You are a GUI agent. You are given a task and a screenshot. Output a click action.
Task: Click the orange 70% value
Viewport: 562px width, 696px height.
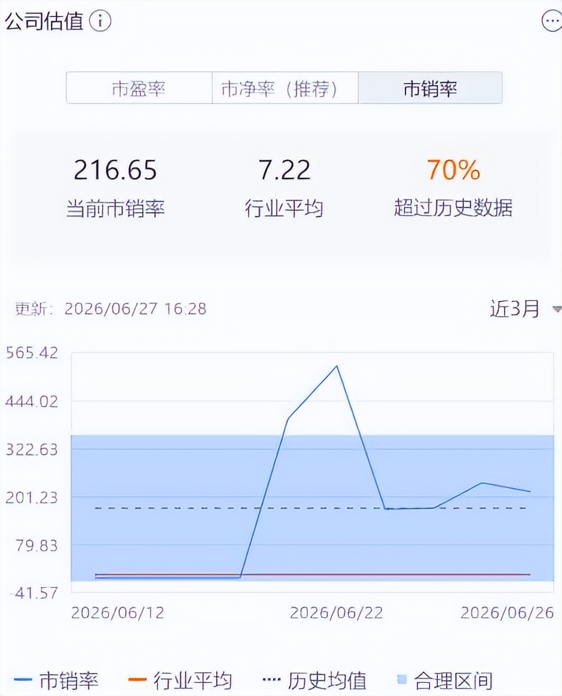(x=453, y=170)
